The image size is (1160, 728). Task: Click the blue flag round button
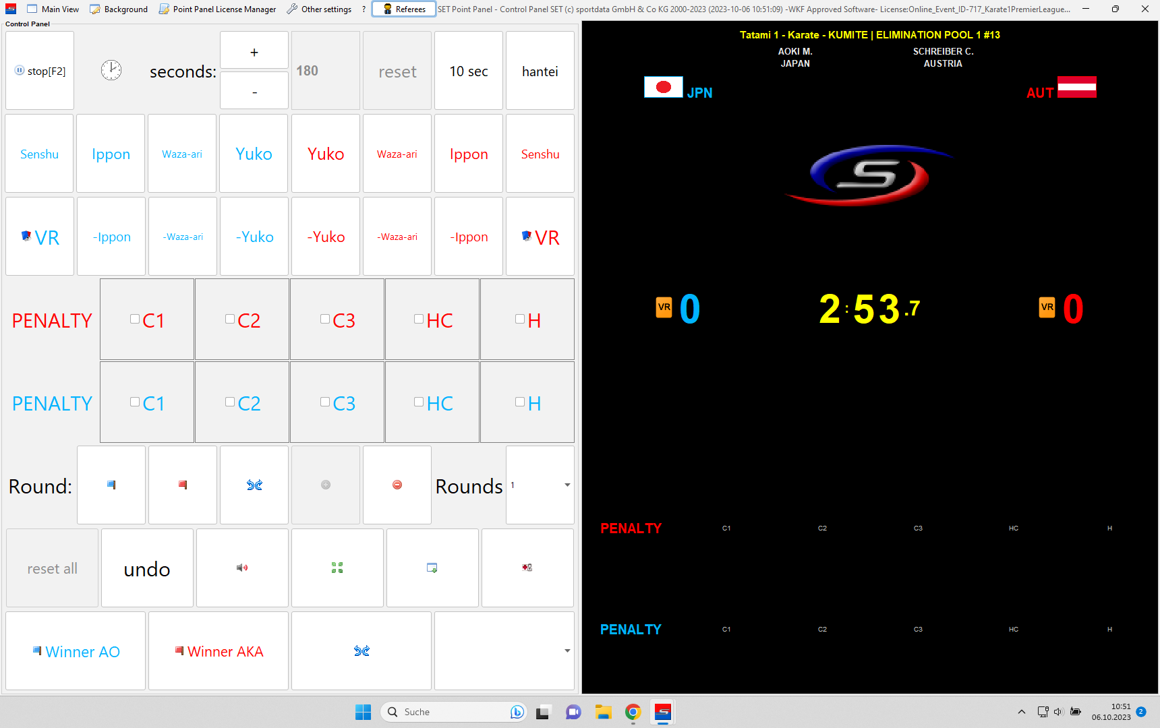pyautogui.click(x=111, y=485)
